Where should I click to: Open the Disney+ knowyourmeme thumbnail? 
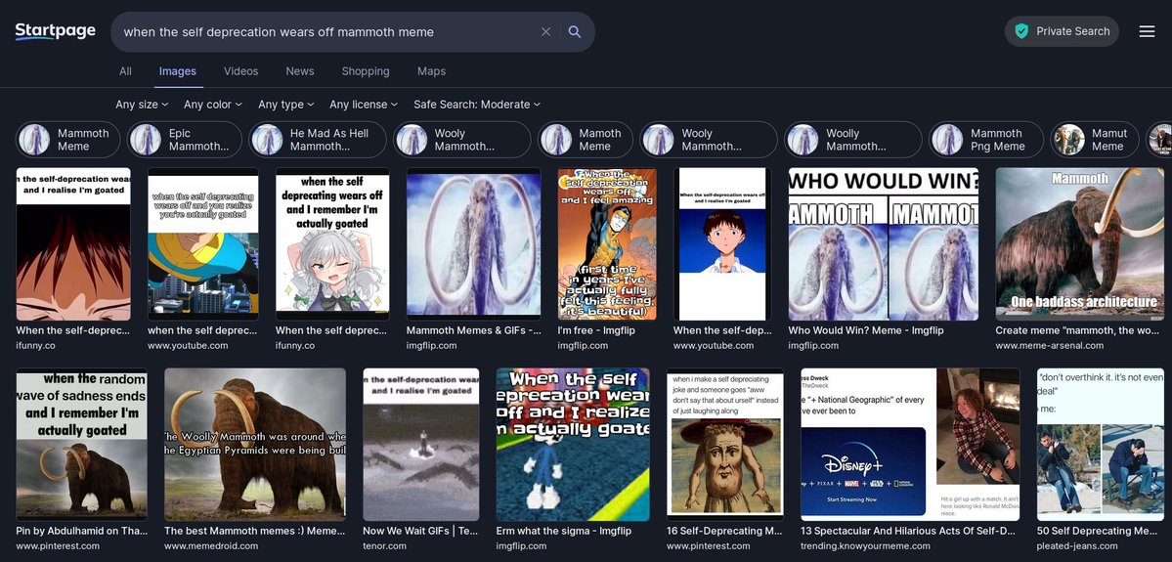910,445
